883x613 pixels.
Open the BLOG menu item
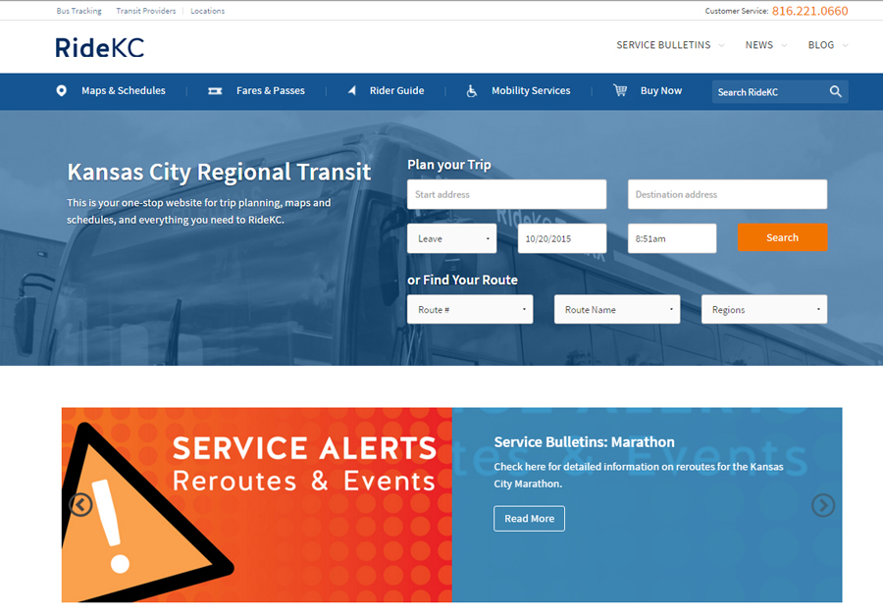pyautogui.click(x=821, y=45)
